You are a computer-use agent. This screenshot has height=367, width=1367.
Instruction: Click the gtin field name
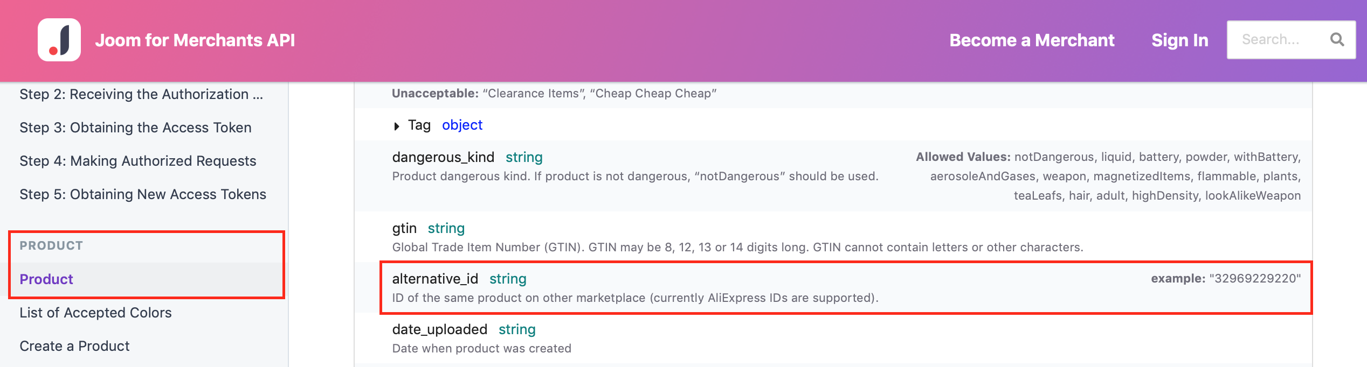point(404,228)
